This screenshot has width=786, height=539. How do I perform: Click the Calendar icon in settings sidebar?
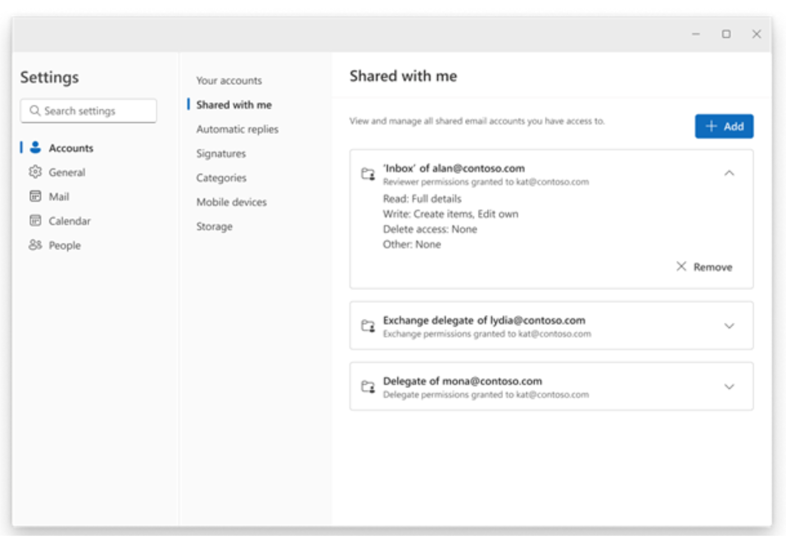coord(35,221)
